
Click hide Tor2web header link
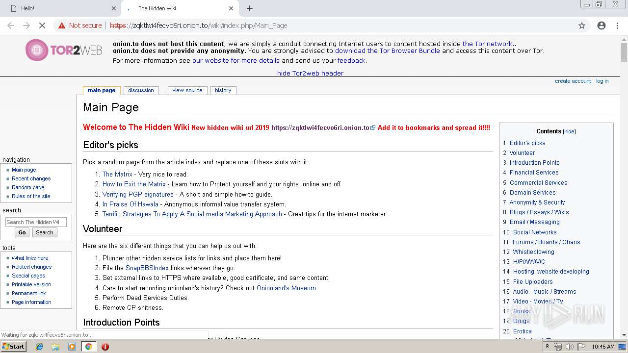(310, 73)
